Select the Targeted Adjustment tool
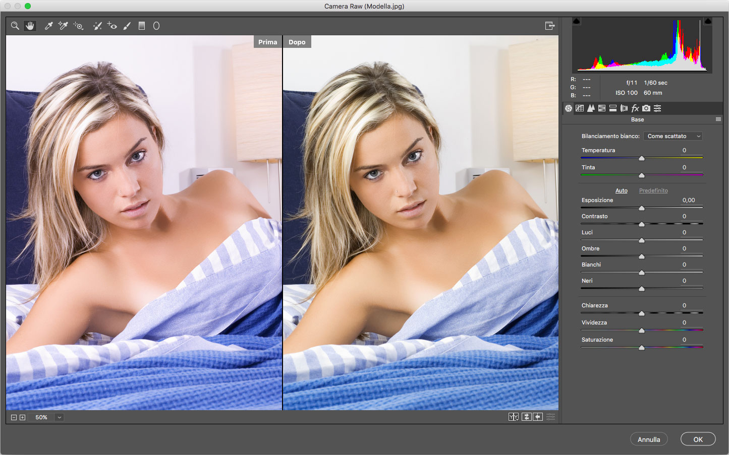The width and height of the screenshot is (729, 455). tap(78, 26)
